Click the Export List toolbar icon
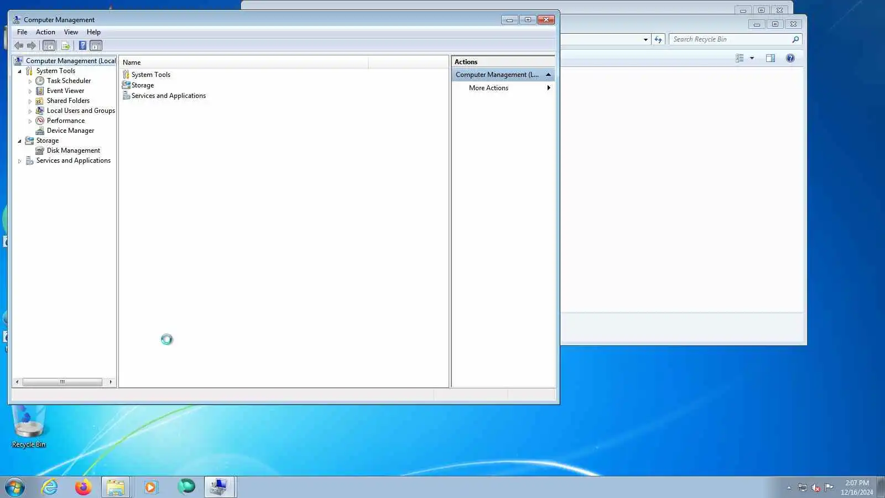885x498 pixels. (65, 45)
